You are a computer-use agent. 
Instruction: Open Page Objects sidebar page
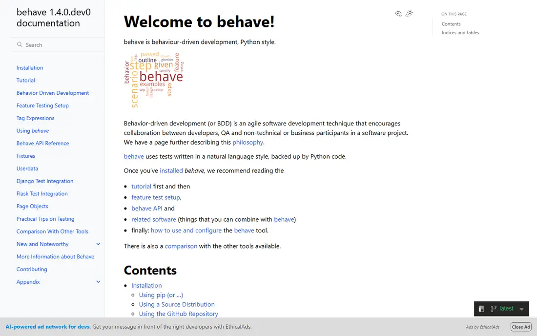[32, 206]
